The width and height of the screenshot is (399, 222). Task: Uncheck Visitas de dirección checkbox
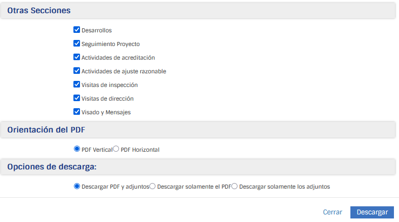pos(77,98)
